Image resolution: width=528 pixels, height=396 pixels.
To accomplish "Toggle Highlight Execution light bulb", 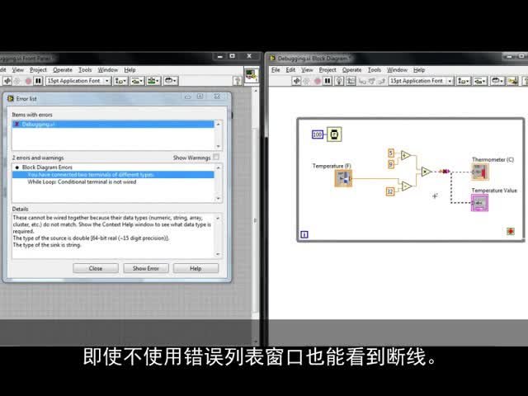I will [339, 81].
